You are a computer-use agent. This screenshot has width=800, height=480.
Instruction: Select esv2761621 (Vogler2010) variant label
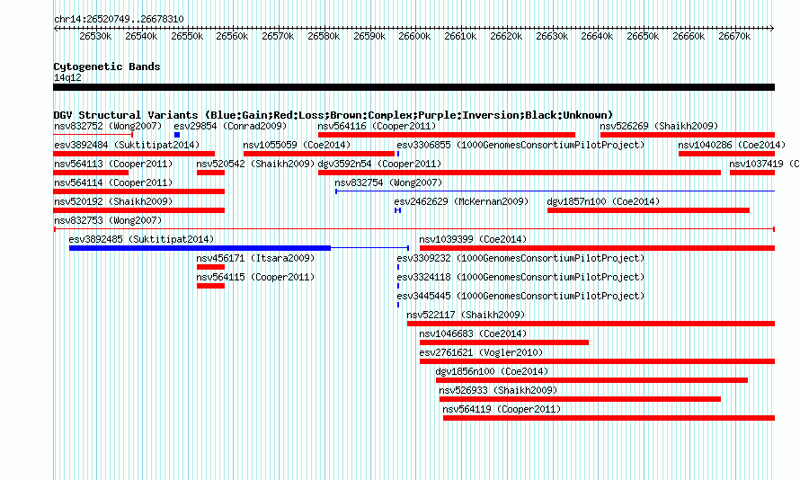tap(481, 352)
